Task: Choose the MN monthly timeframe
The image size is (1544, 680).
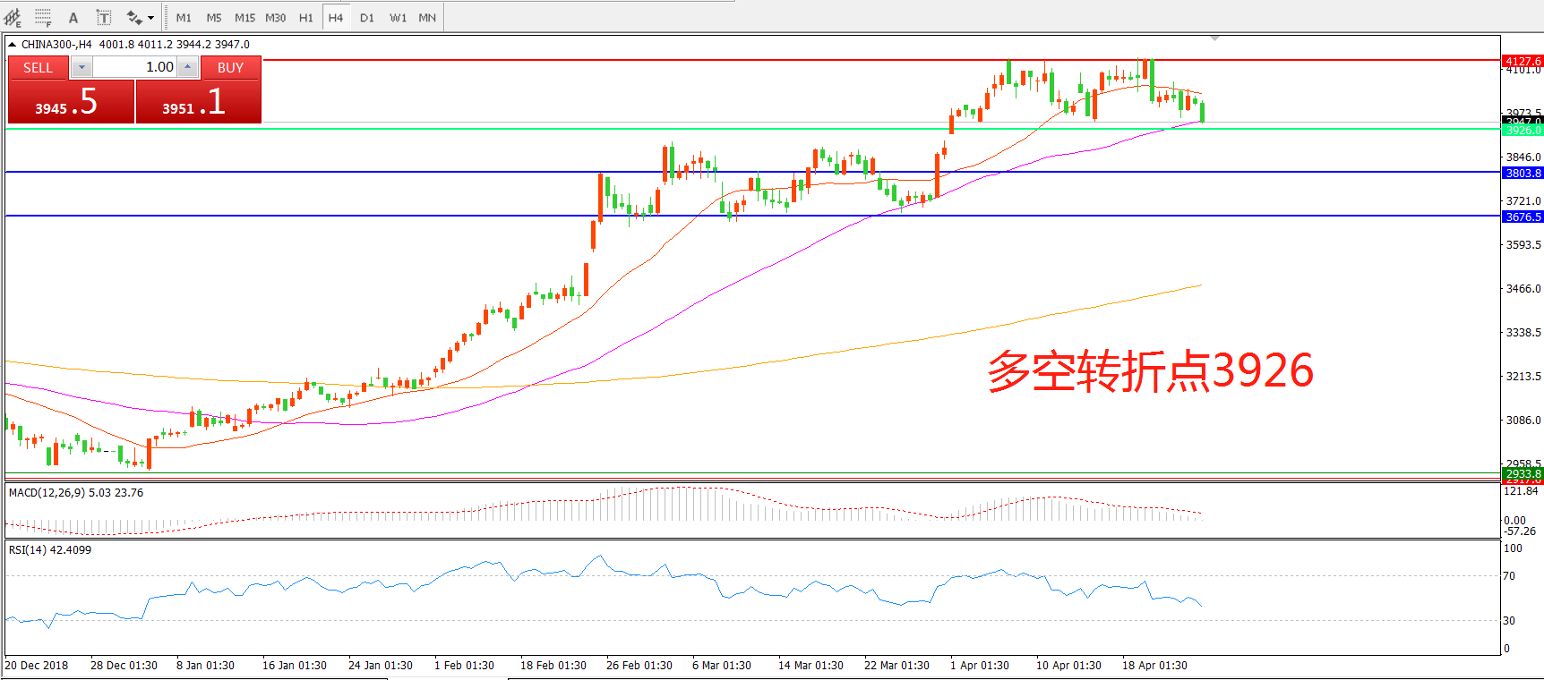Action: pyautogui.click(x=427, y=17)
